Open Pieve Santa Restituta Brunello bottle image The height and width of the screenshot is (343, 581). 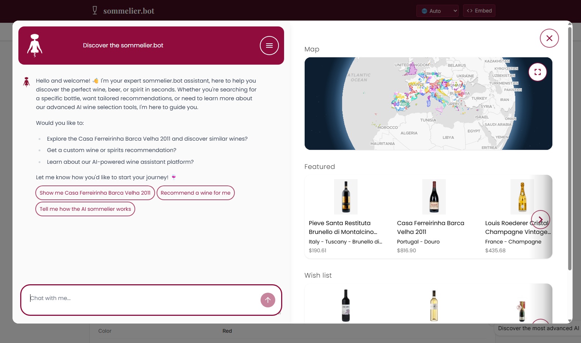pos(345,197)
